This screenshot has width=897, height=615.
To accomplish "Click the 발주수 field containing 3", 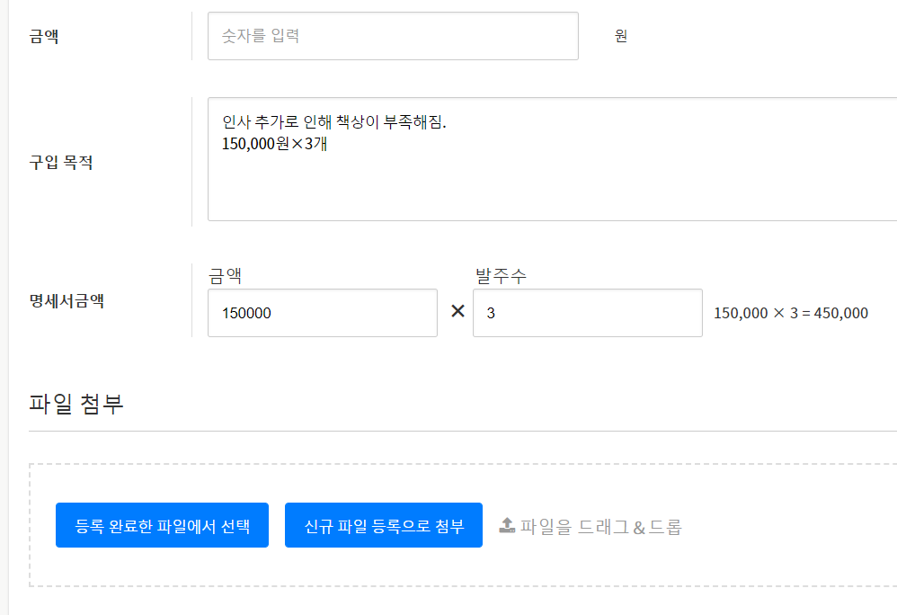I will point(587,313).
